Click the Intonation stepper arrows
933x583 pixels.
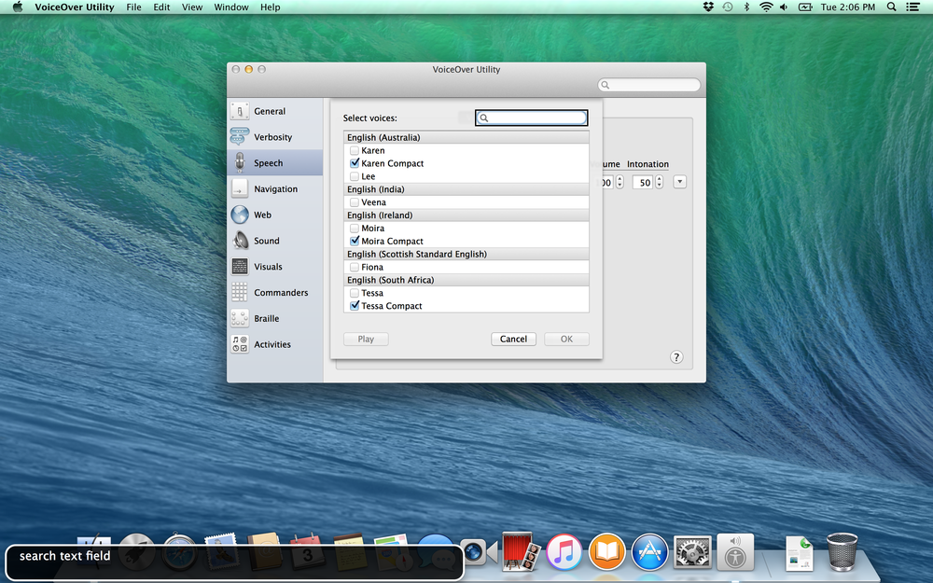(x=660, y=182)
